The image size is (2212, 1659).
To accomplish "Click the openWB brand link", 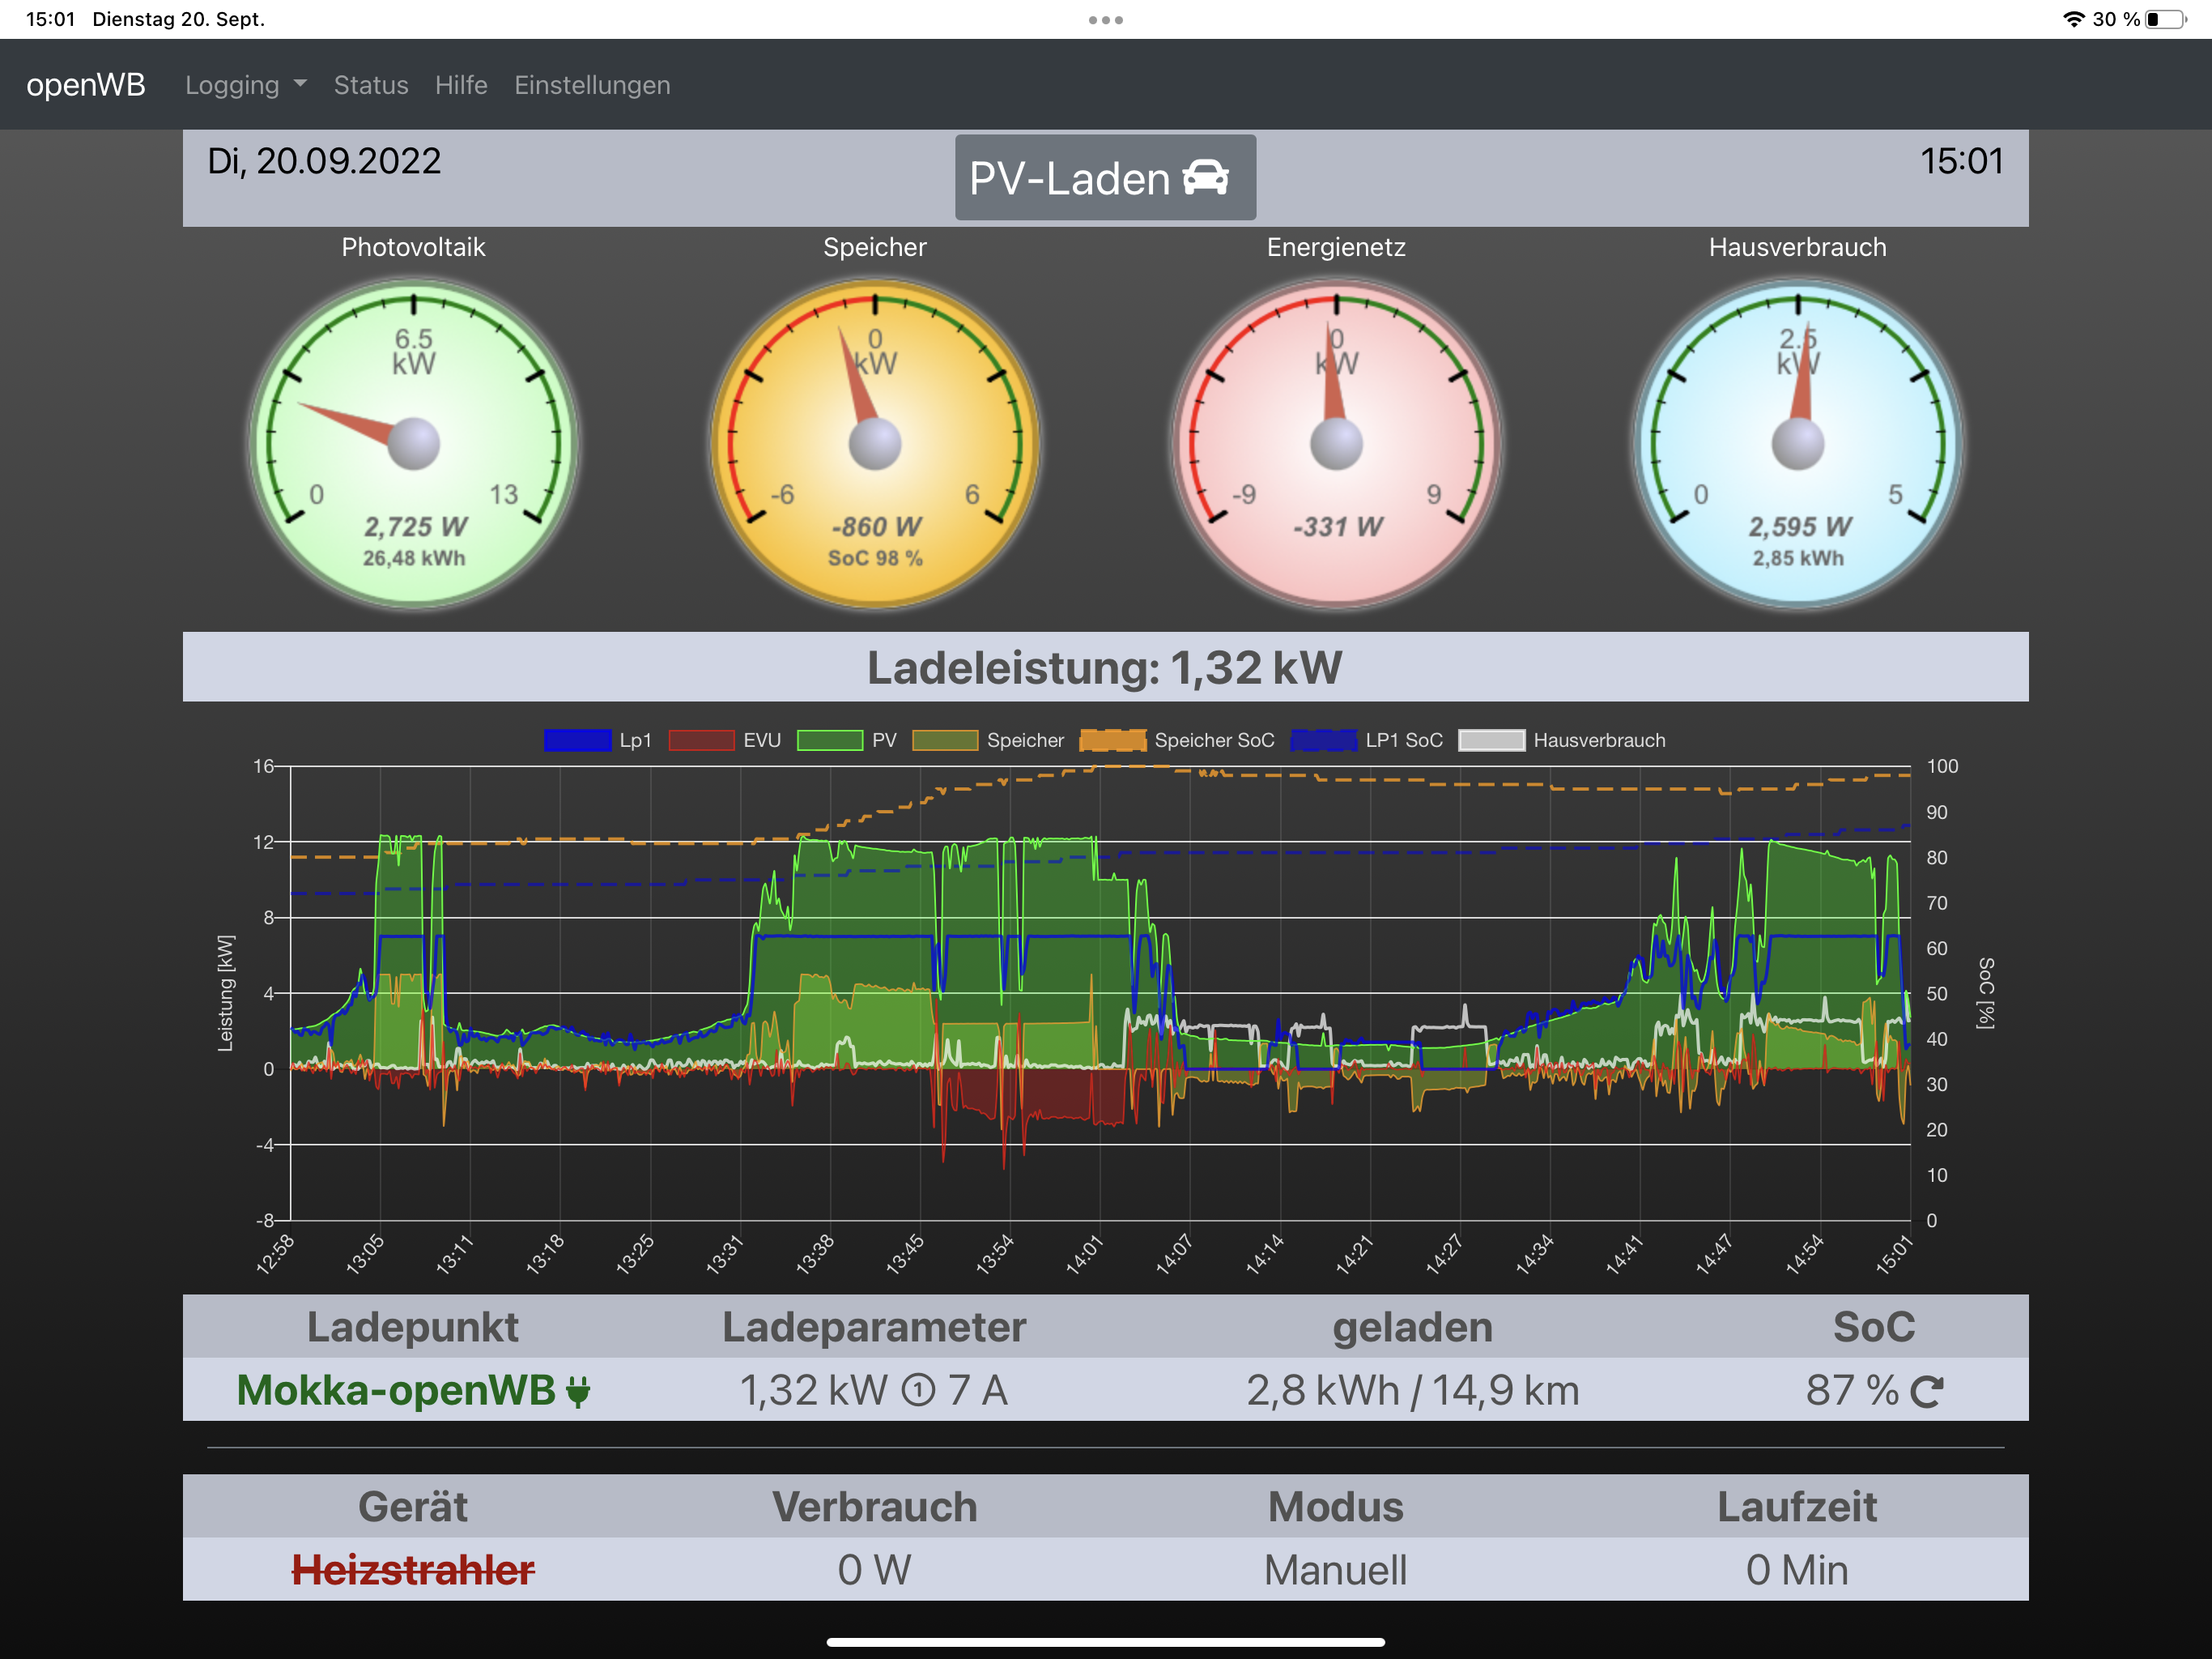I will 86,85.
